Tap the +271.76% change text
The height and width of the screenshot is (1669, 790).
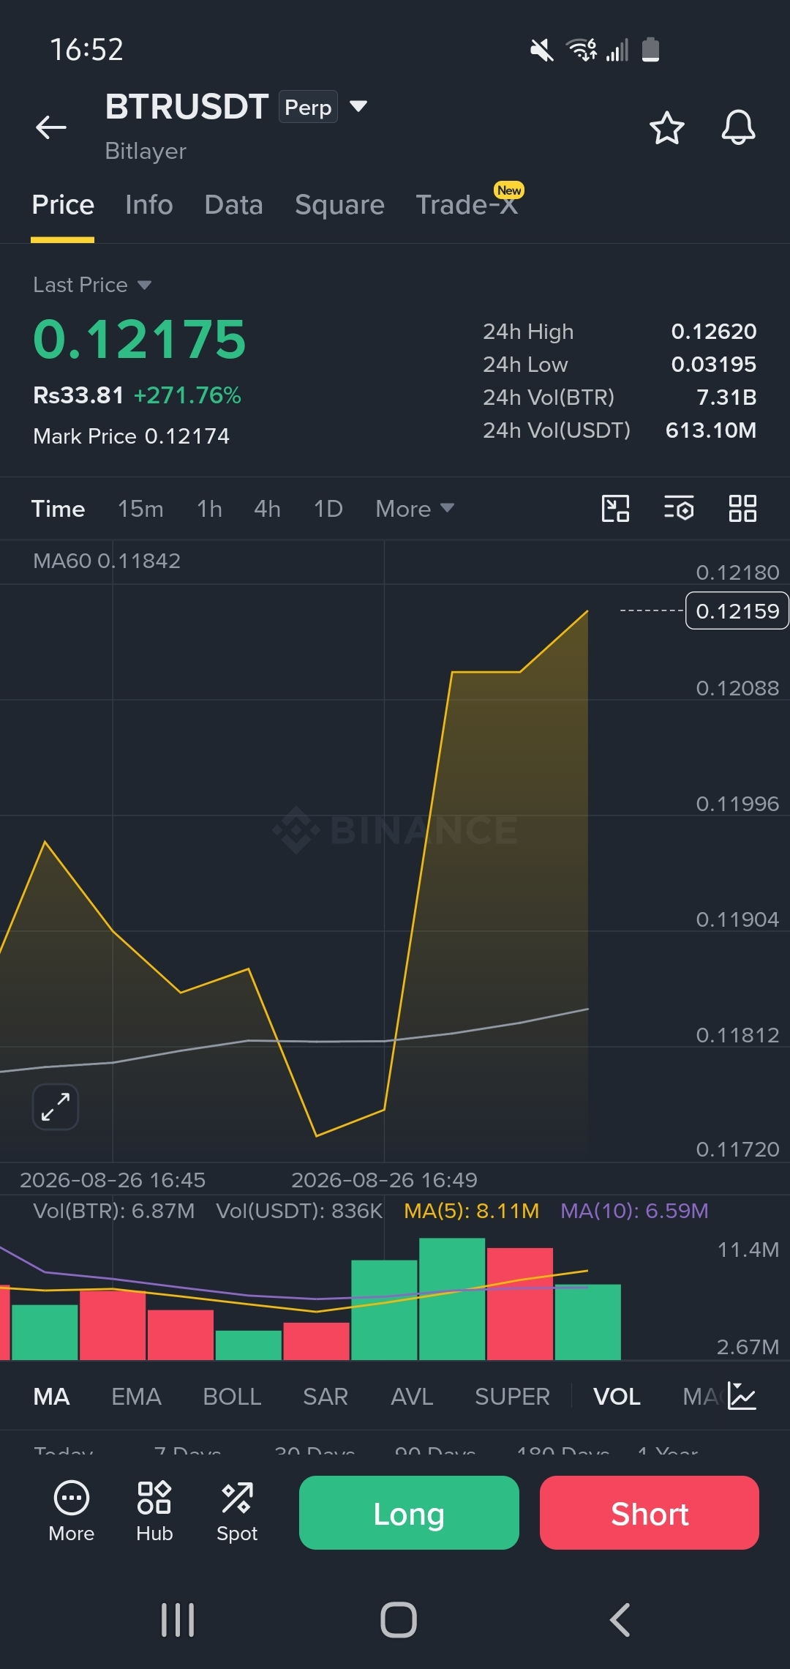pyautogui.click(x=187, y=395)
